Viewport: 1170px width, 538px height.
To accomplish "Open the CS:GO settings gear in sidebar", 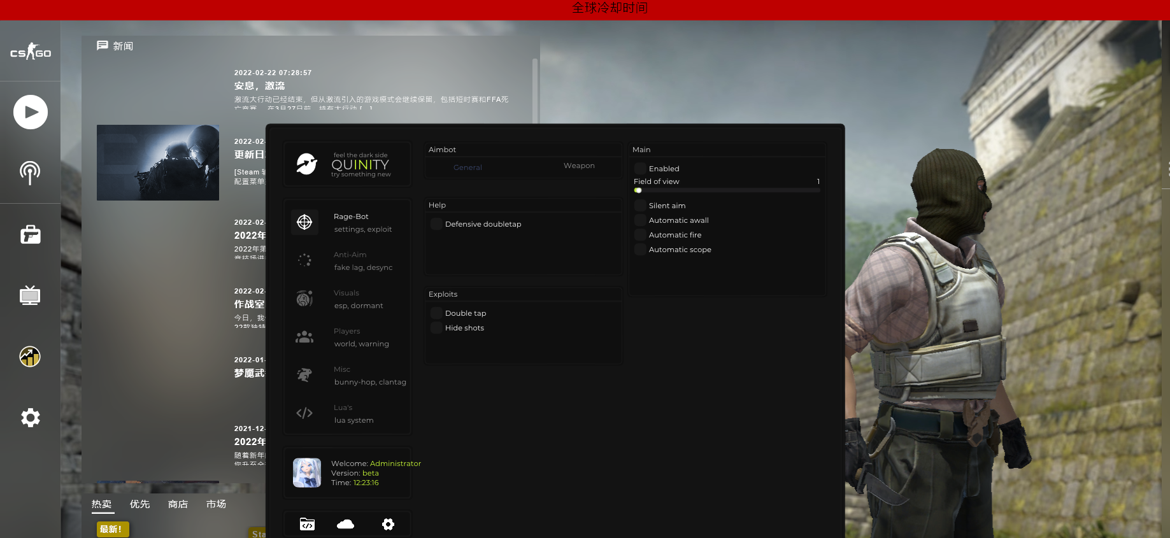I will click(30, 418).
